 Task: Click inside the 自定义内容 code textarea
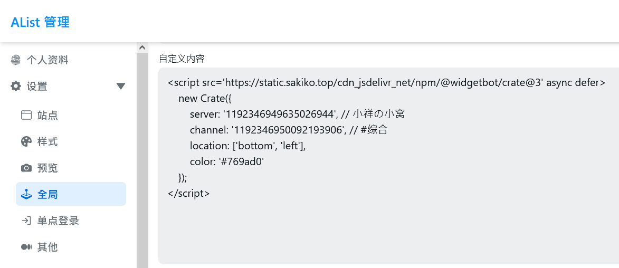[x=388, y=166]
